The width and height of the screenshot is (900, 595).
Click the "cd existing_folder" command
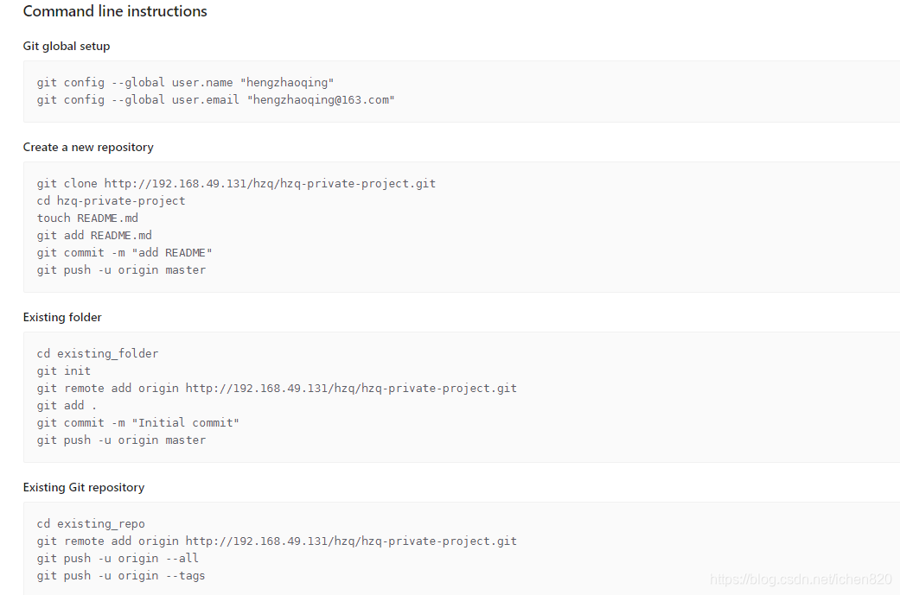[98, 354]
